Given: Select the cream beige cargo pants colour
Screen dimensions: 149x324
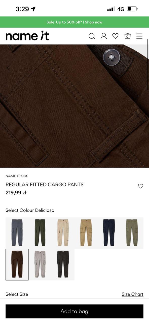Looking at the screenshot, I should pos(63,233).
